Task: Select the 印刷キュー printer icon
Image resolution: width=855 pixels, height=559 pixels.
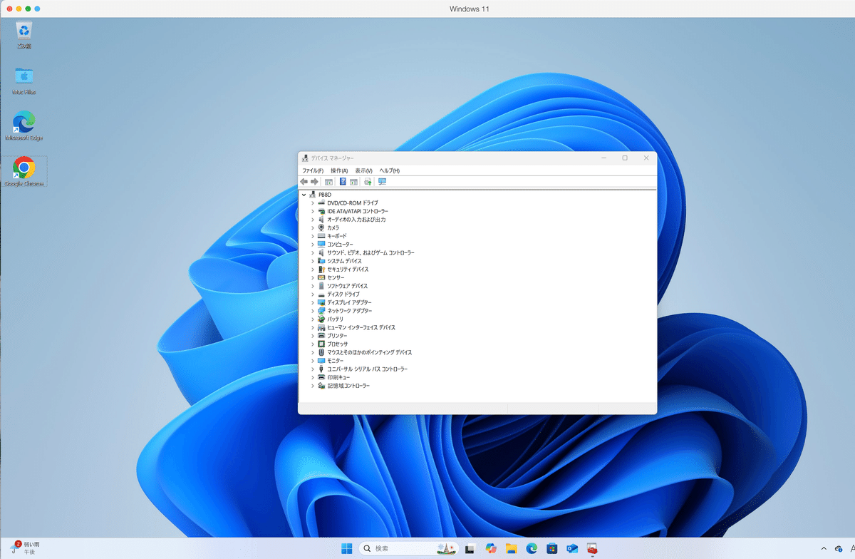Action: (321, 377)
